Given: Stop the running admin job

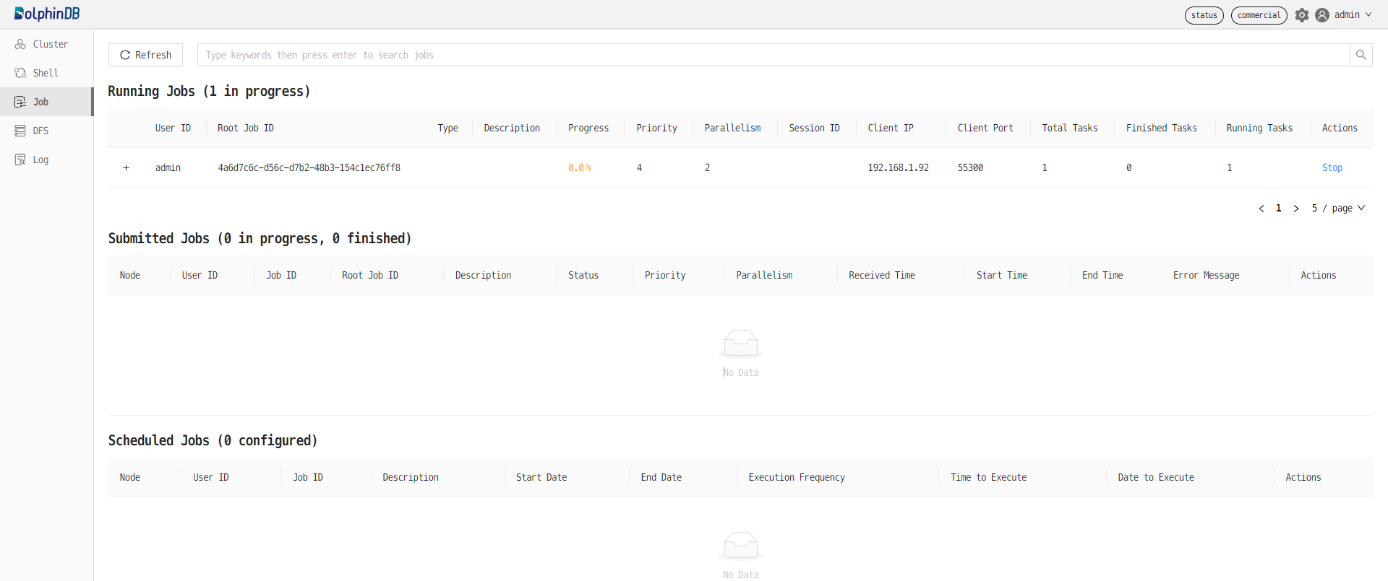Looking at the screenshot, I should (1332, 167).
